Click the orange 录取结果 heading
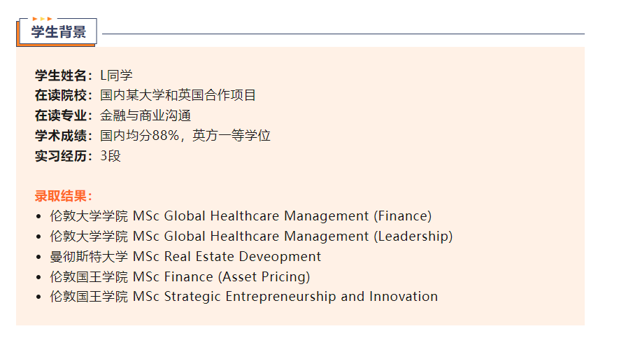The width and height of the screenshot is (619, 359). 63,196
